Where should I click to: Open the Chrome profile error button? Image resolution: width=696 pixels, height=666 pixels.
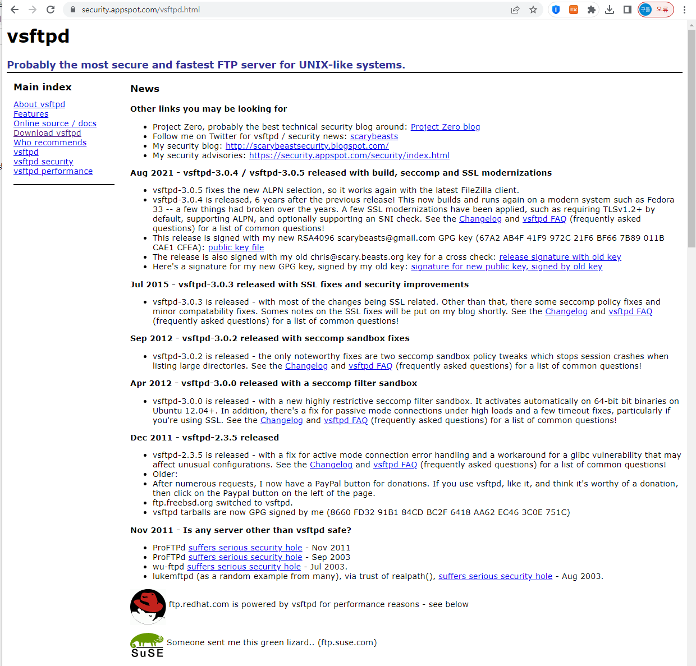pos(656,10)
